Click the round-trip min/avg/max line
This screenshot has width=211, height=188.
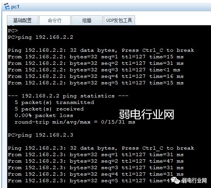[75, 122]
